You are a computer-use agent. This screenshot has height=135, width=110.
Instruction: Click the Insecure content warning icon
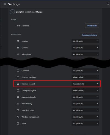coord(18,84)
